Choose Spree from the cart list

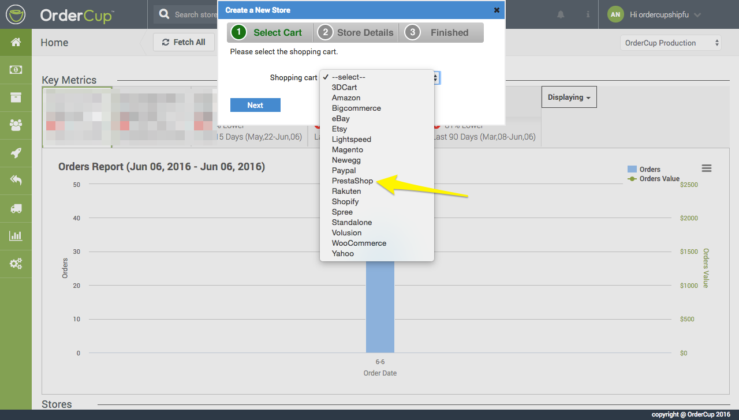coord(377,212)
